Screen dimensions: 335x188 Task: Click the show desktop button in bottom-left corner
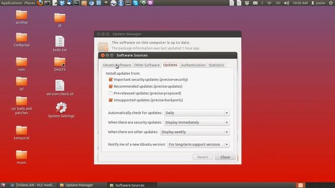click(3, 185)
